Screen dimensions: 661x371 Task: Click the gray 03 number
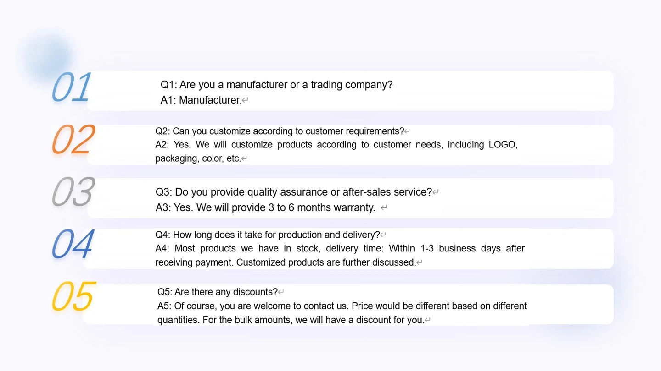[x=73, y=191]
